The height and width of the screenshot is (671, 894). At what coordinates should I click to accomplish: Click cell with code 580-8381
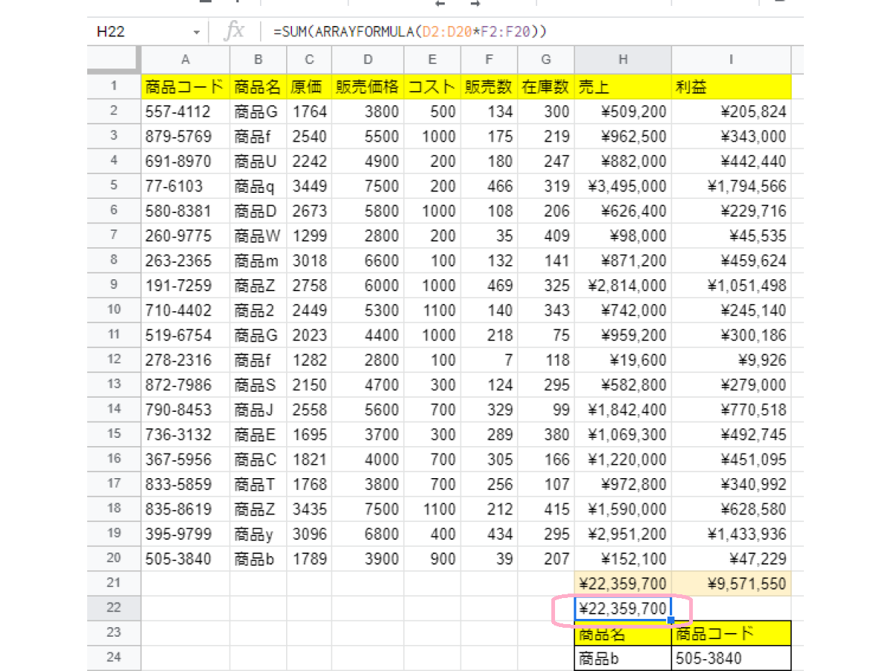click(x=186, y=211)
